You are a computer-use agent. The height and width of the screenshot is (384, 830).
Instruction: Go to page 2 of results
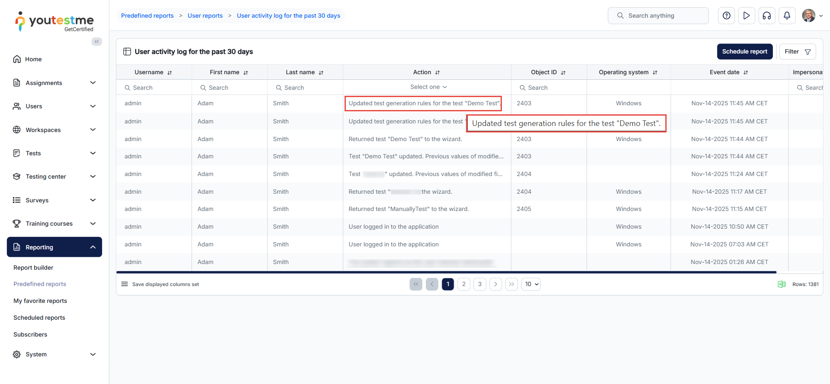[464, 284]
